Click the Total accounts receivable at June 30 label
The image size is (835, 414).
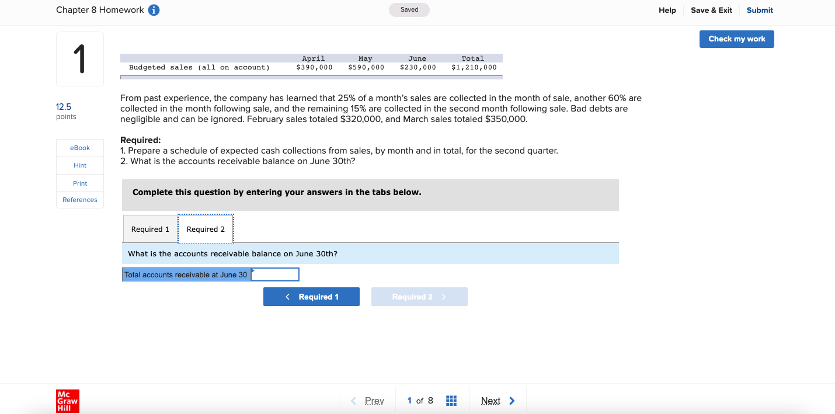click(186, 274)
